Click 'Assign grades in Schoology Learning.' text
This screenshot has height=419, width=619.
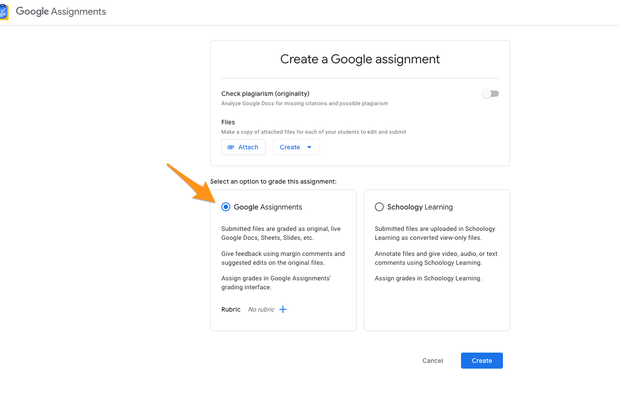tap(428, 278)
